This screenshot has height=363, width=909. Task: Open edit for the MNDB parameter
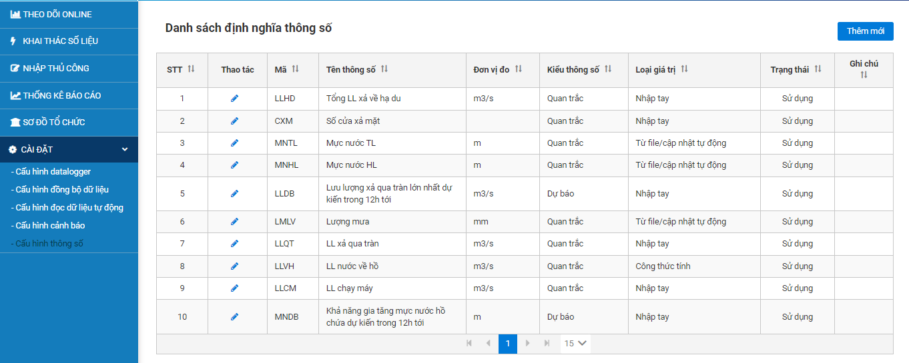(234, 317)
